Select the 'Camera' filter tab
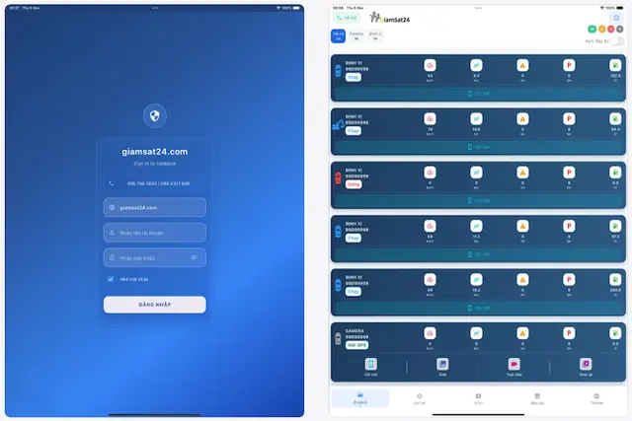Image resolution: width=632 pixels, height=421 pixels. [356, 35]
